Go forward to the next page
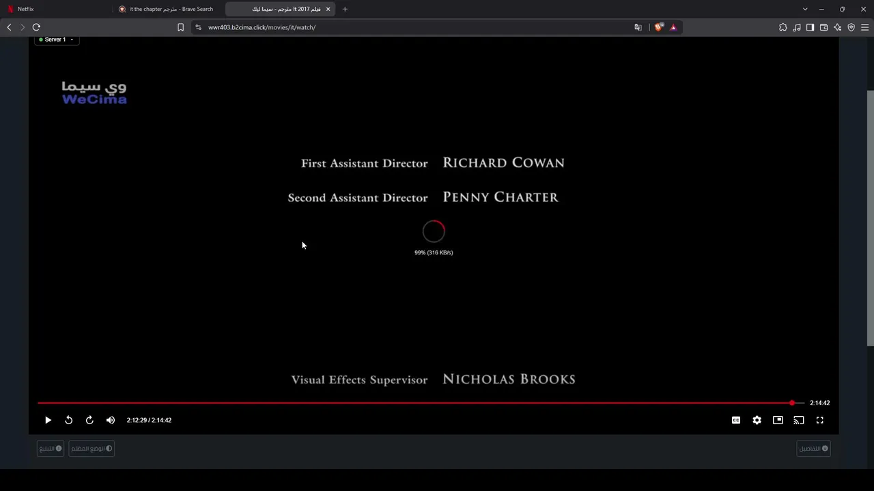 23,27
